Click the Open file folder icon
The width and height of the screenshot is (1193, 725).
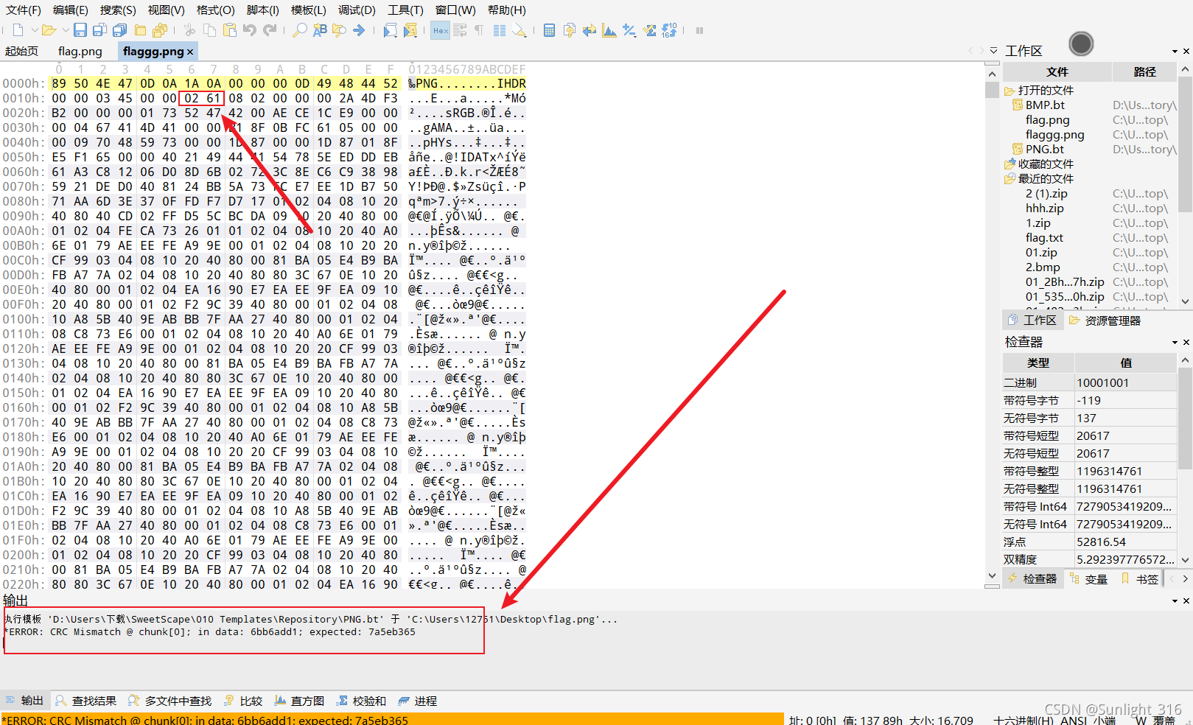[49, 30]
